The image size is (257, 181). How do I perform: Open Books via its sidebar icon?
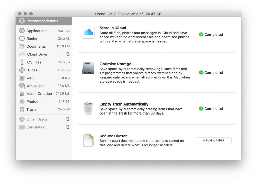pos(22,39)
